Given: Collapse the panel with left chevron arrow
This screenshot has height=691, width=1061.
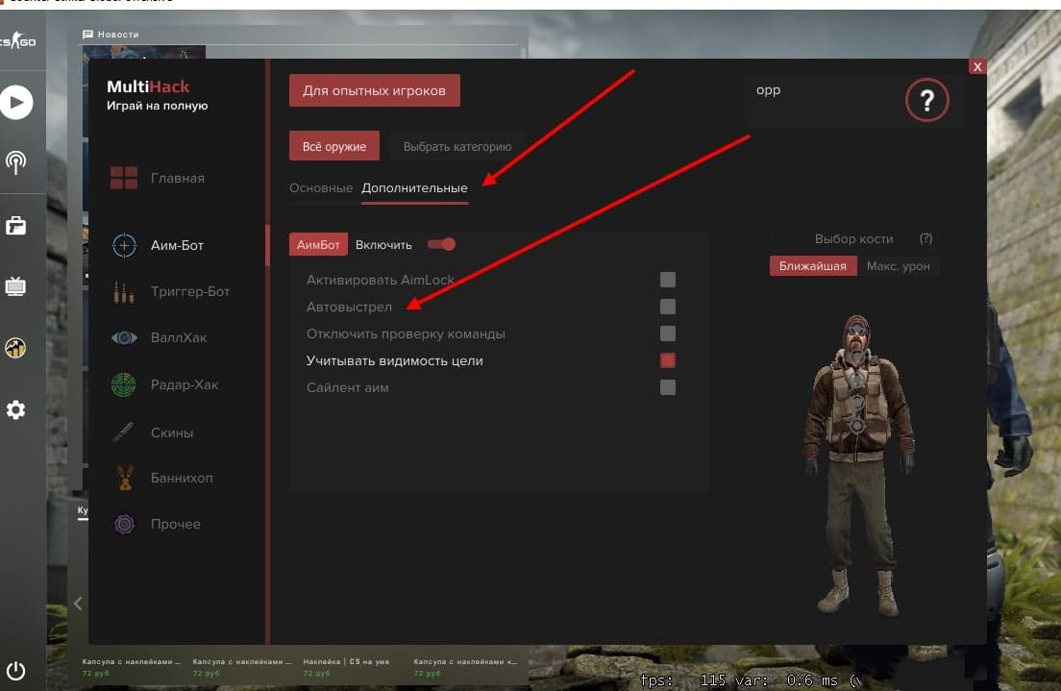Looking at the screenshot, I should tap(78, 603).
